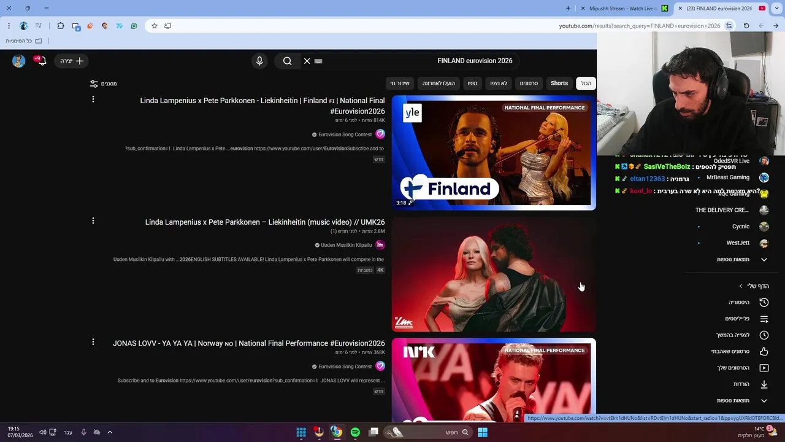Open JONAS LOVV - YA YA YA title
Image resolution: width=785 pixels, height=442 pixels.
point(249,343)
